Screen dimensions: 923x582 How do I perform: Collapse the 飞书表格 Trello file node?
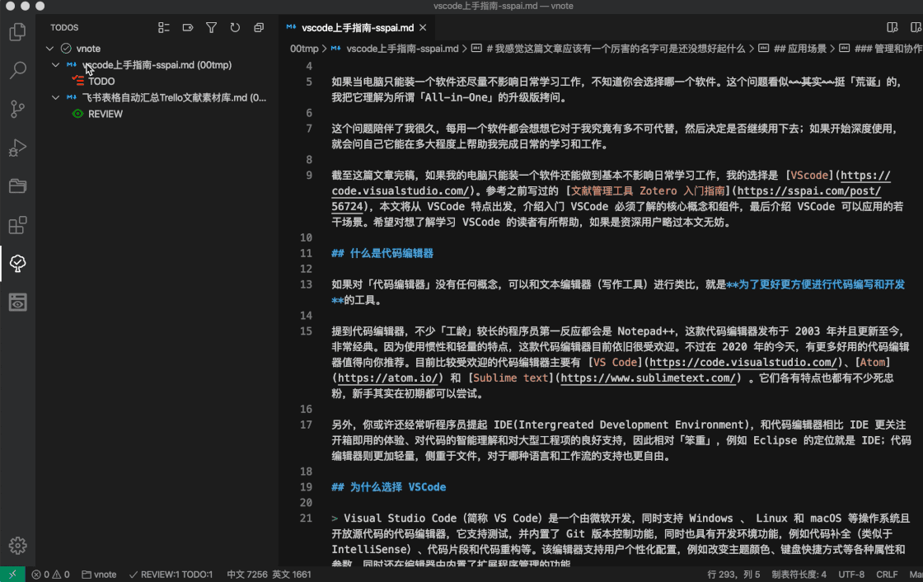[x=55, y=97]
